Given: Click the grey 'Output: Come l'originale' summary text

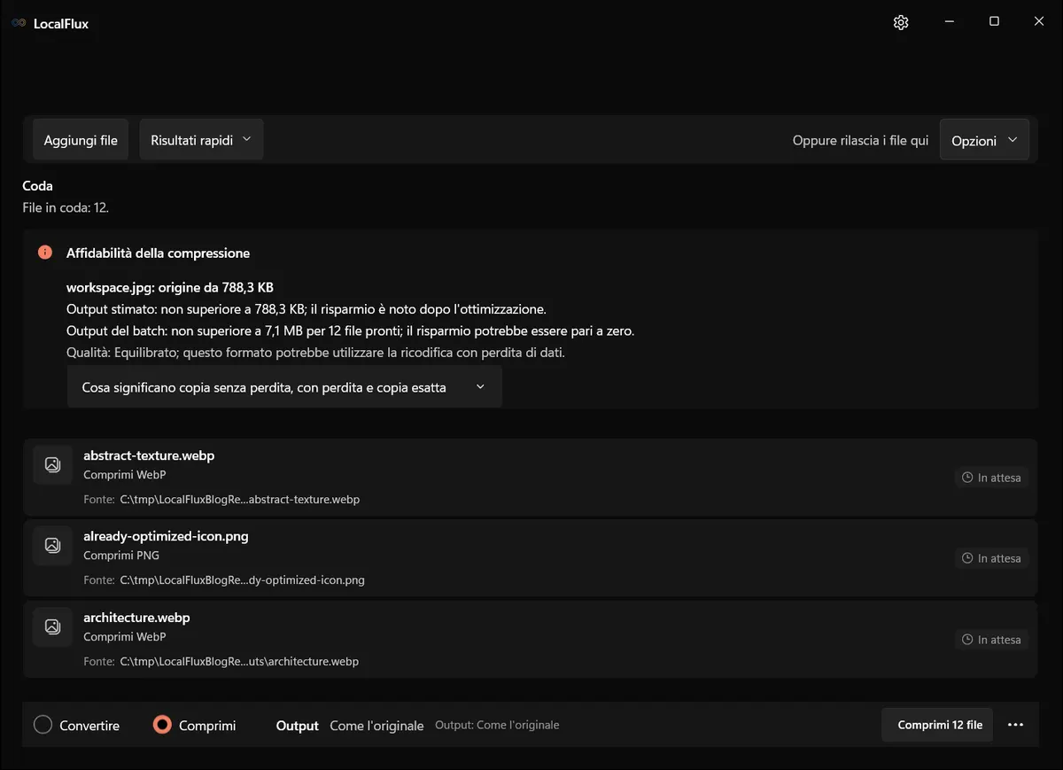Looking at the screenshot, I should (497, 725).
